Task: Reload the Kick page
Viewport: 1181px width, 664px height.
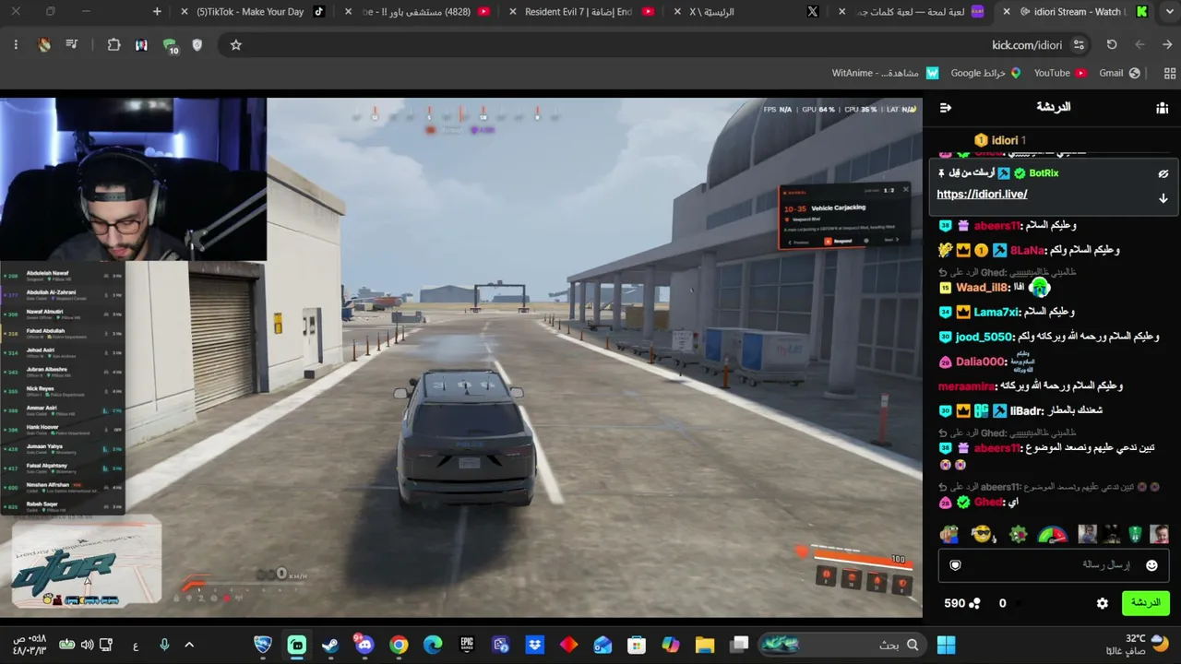Action: coord(1112,44)
